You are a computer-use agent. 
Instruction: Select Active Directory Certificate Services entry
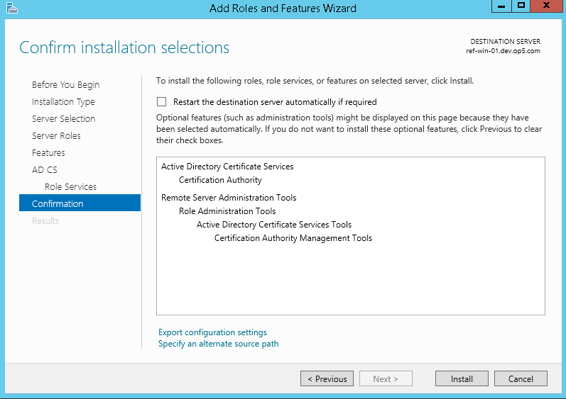[x=227, y=167]
